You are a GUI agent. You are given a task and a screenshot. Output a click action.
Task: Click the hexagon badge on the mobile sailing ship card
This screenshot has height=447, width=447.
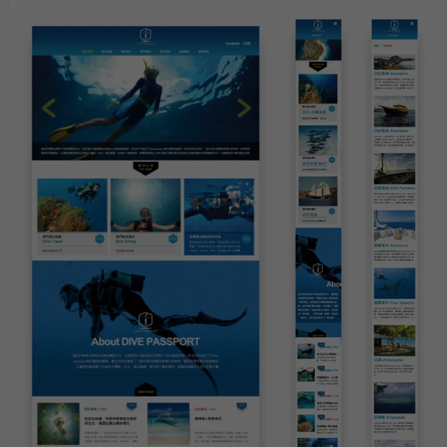(x=332, y=211)
